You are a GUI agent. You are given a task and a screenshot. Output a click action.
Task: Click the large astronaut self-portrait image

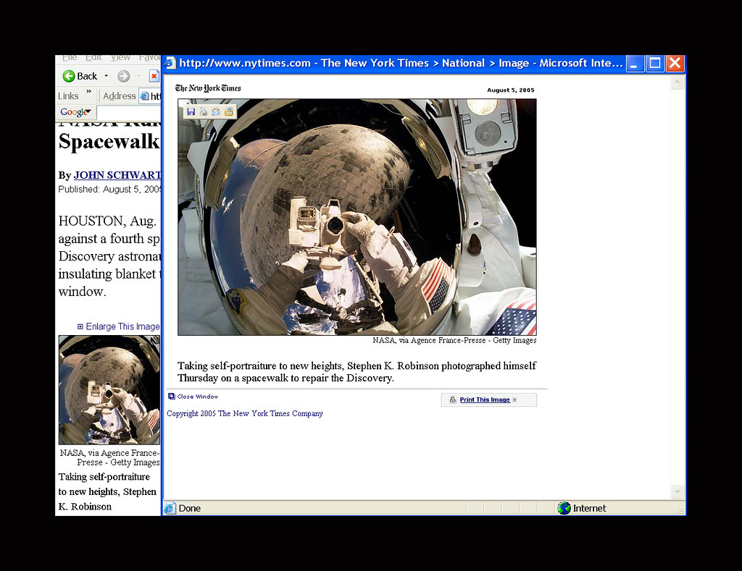pos(357,217)
